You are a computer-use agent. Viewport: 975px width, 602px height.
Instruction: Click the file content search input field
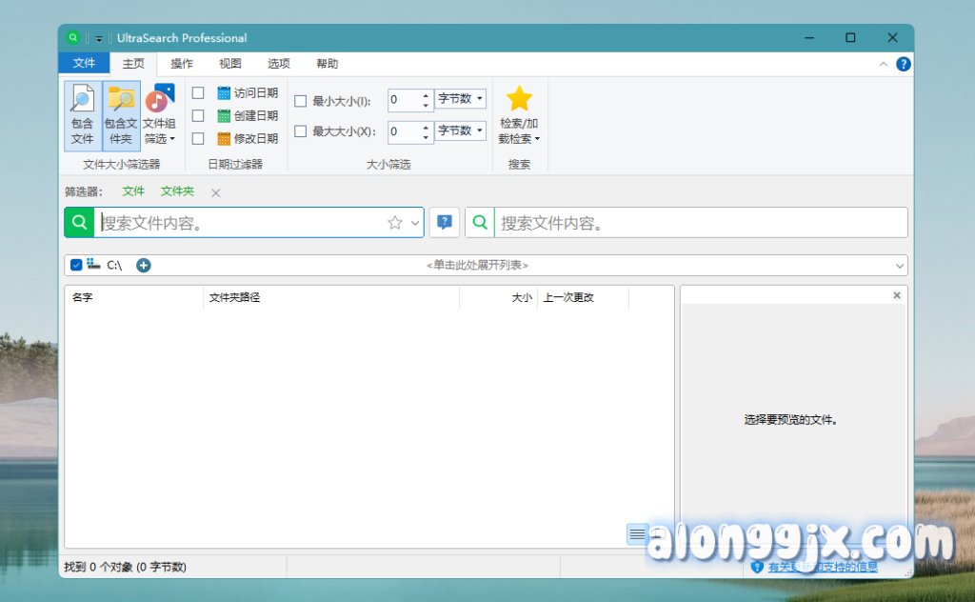[700, 223]
